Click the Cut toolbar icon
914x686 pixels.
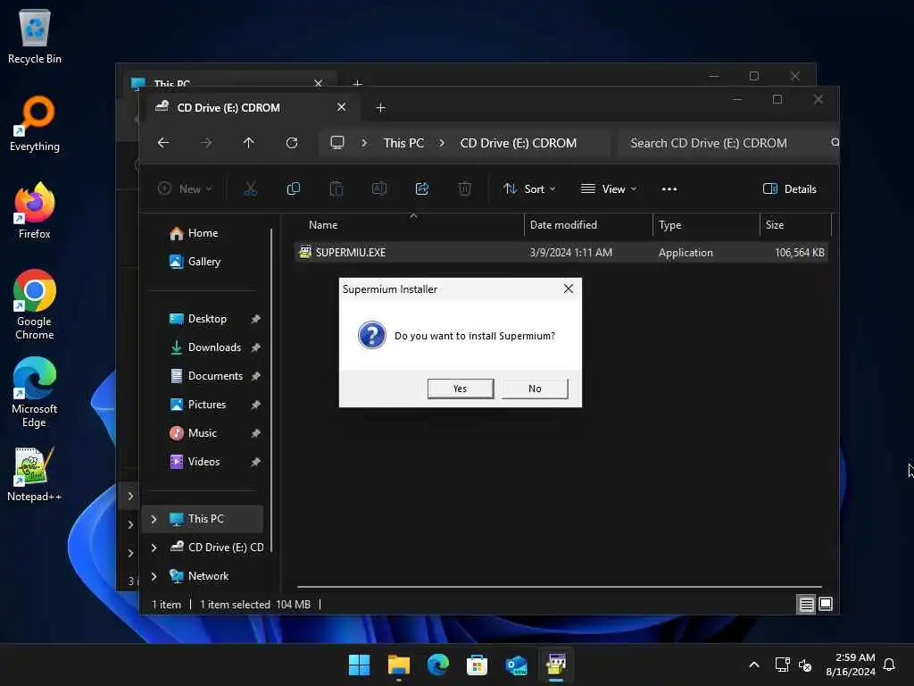pos(250,189)
